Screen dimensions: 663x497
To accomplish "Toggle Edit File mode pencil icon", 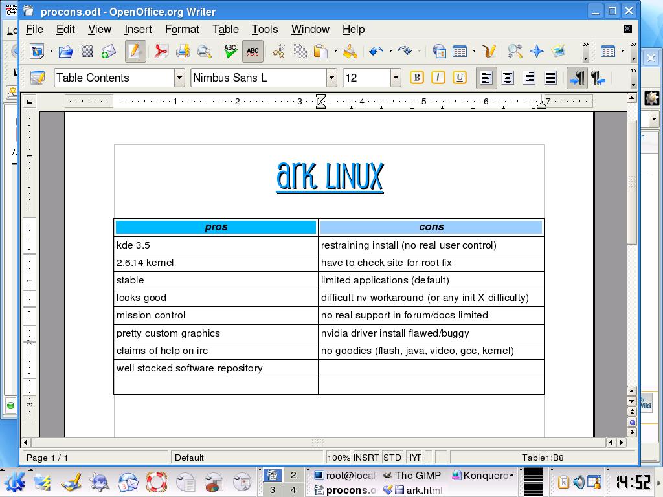I will 135,52.
